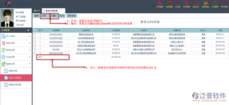Click the 租赁合同 parent menu icon
Viewport: 229px width, 105px height.
3,64
